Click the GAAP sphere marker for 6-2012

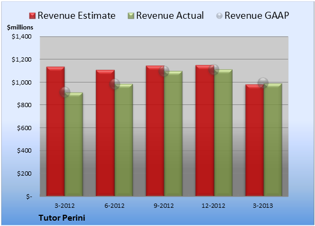[x=115, y=84]
